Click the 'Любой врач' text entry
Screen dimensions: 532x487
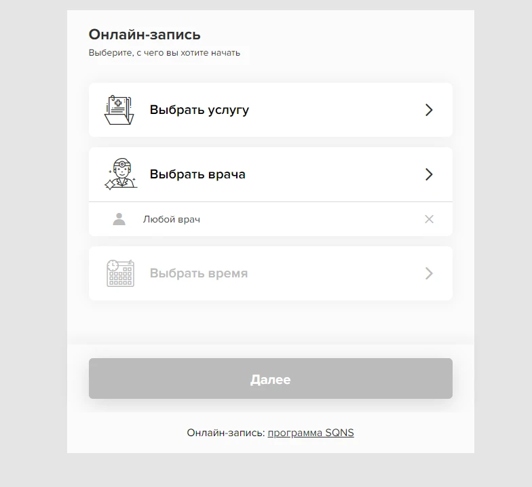coord(171,220)
